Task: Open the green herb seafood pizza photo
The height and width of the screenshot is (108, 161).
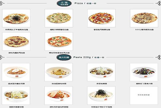Action: click(x=59, y=18)
